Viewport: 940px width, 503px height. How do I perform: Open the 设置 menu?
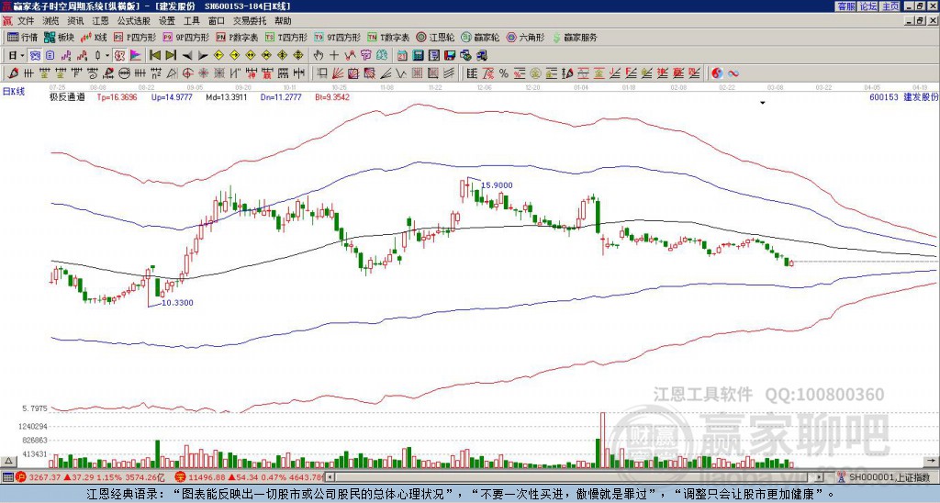point(167,21)
